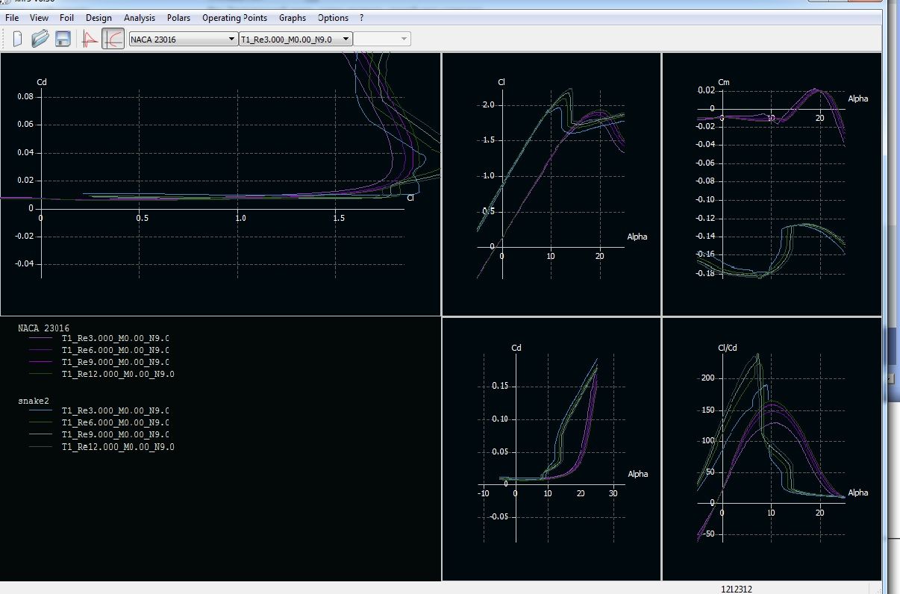Viewport: 900px width, 594px height.
Task: Open the Polars menu
Action: pos(178,17)
